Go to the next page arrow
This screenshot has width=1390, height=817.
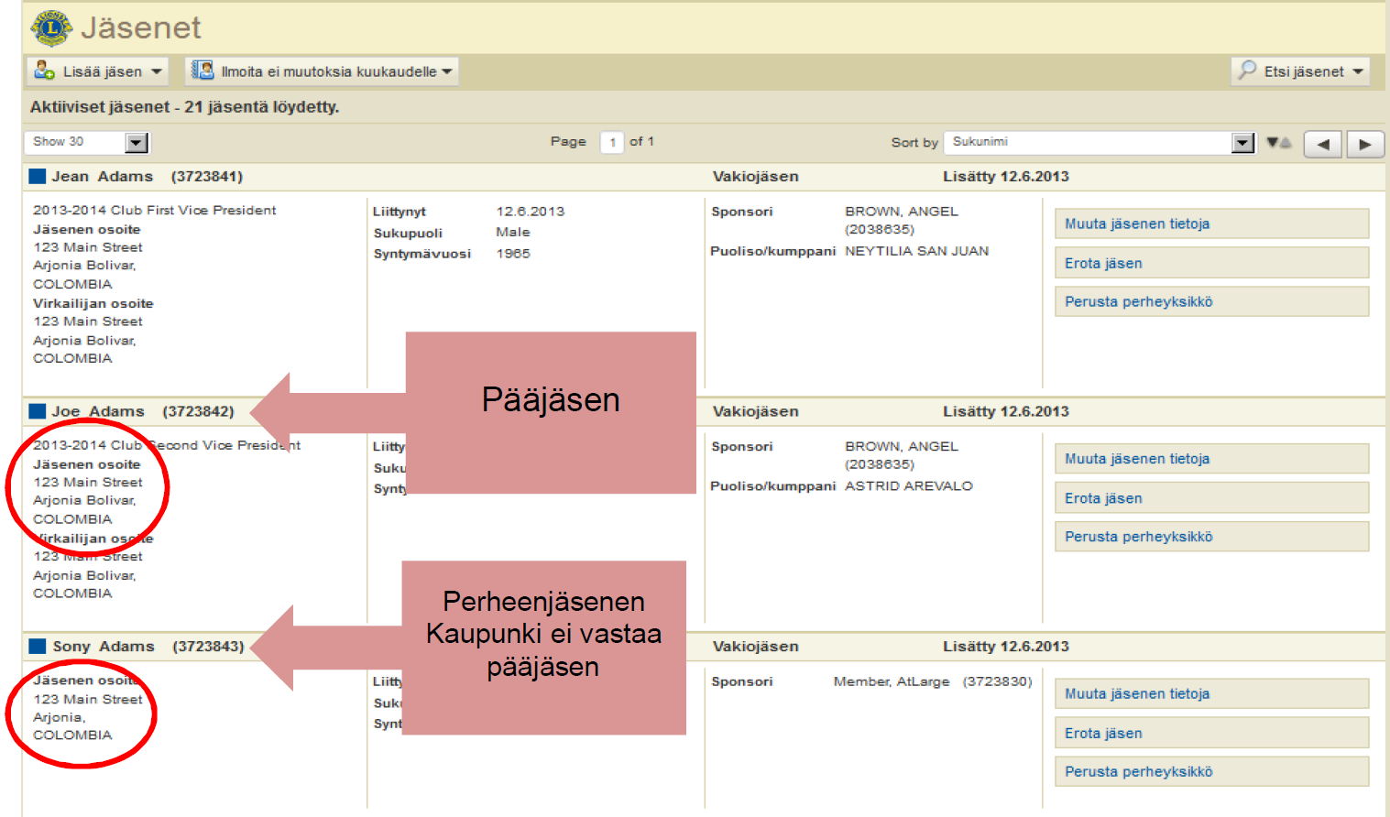pos(1365,144)
